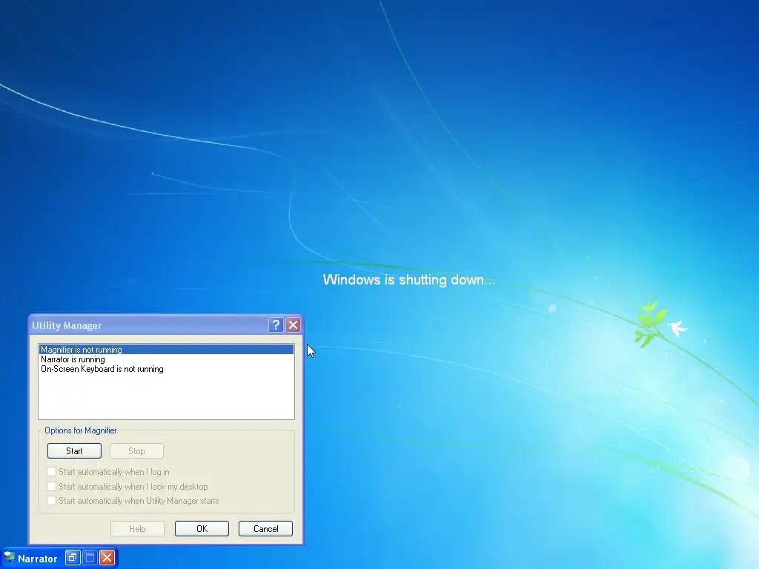
Task: Select 'Narrator is running' list entry
Action: pyautogui.click(x=166, y=359)
